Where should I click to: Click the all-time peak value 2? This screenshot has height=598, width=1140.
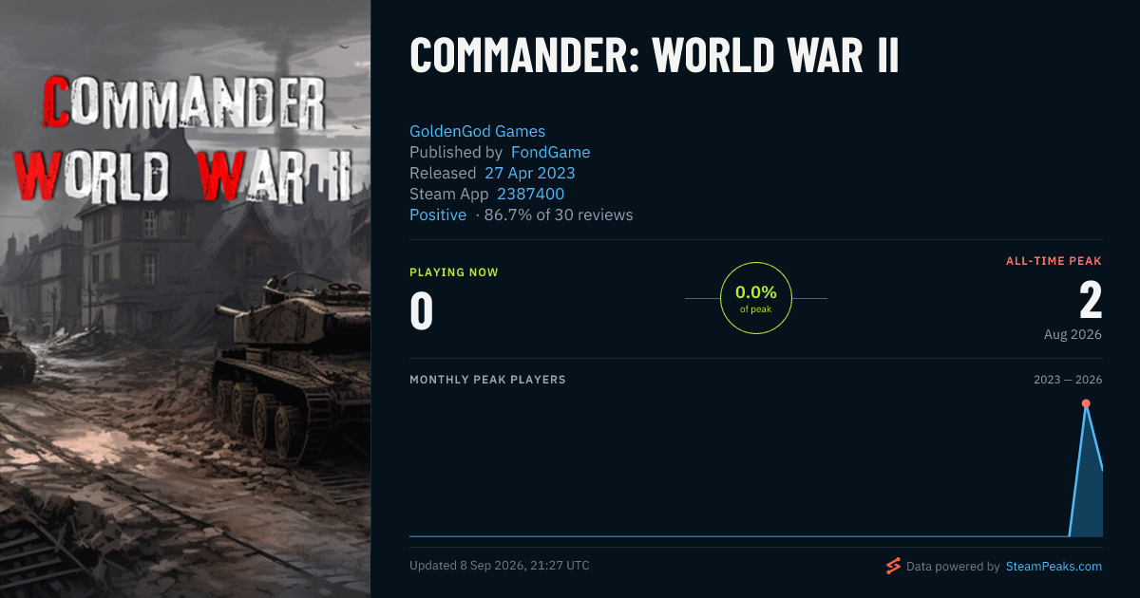pos(1091,301)
